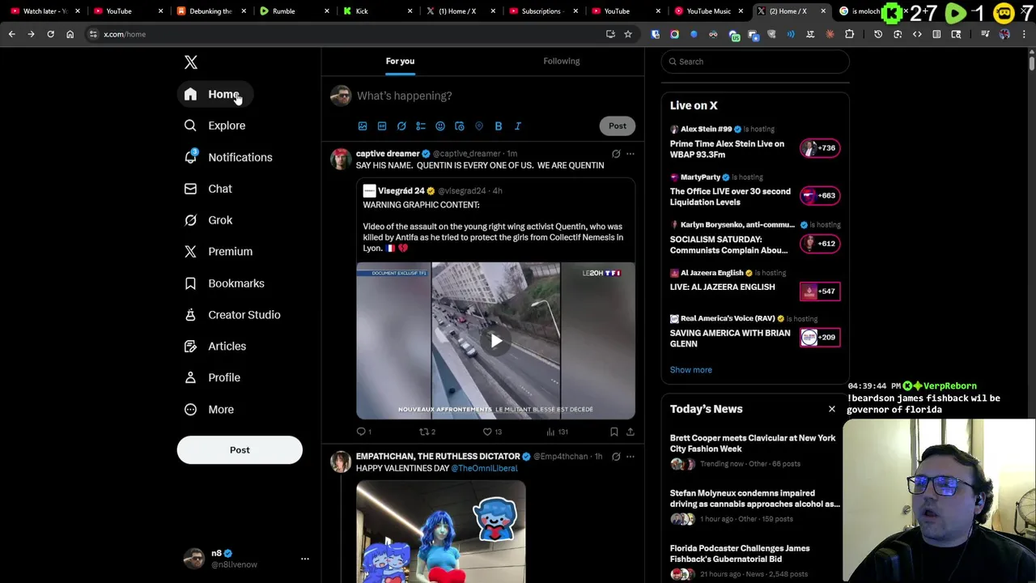Like captive dreamer's post
The height and width of the screenshot is (583, 1036).
[491, 432]
